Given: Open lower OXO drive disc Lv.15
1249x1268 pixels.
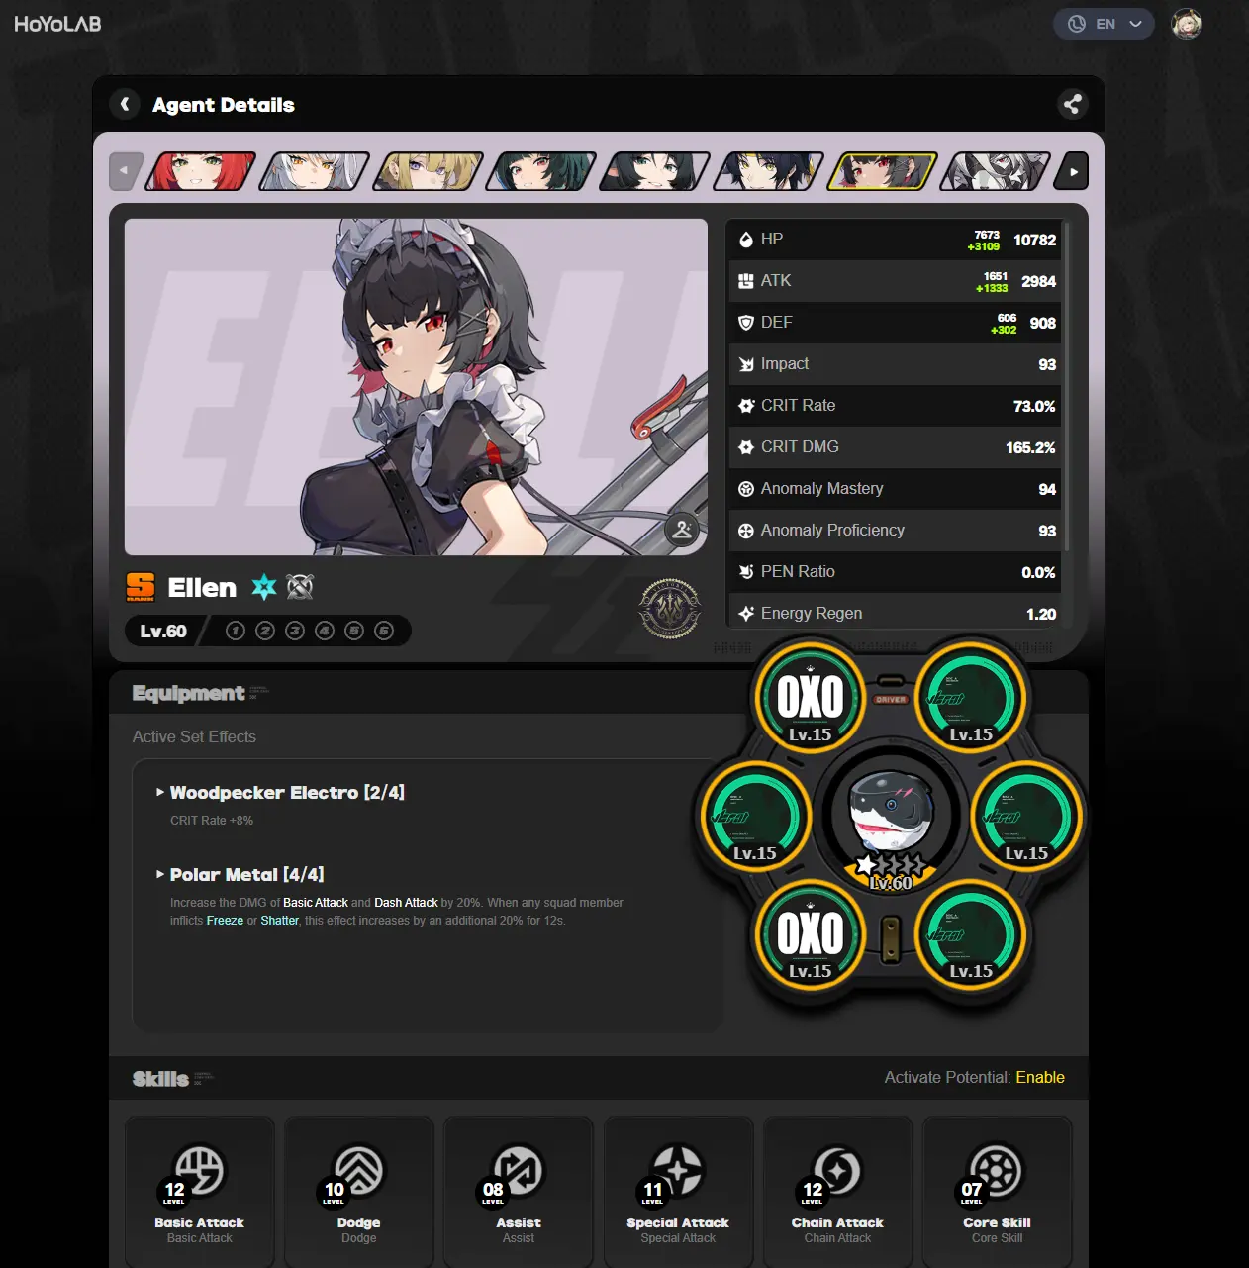Looking at the screenshot, I should click(x=810, y=934).
